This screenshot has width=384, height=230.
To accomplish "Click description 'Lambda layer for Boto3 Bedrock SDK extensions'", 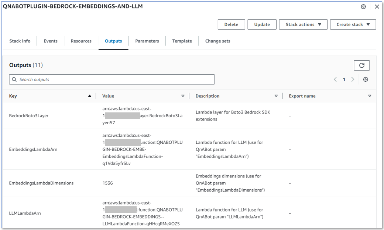I will (233, 116).
